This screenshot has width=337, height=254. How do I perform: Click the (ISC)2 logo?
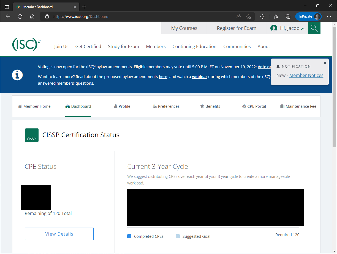point(26,44)
